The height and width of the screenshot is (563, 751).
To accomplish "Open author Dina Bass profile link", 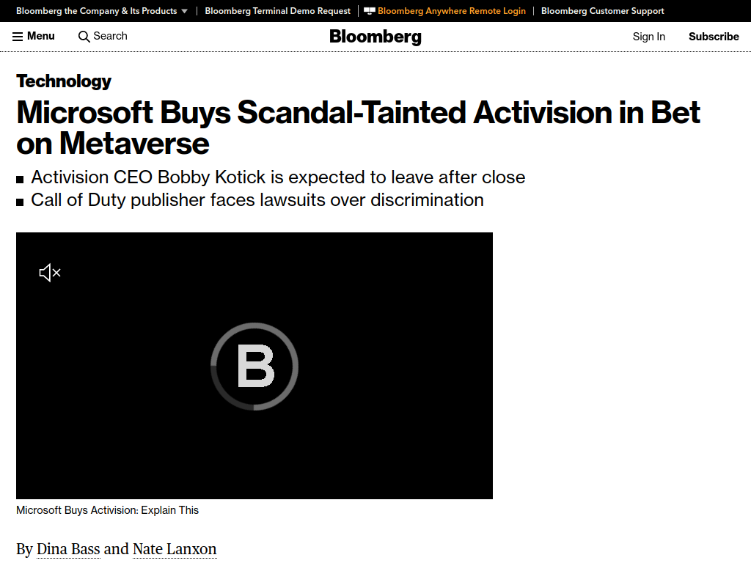I will (x=68, y=548).
